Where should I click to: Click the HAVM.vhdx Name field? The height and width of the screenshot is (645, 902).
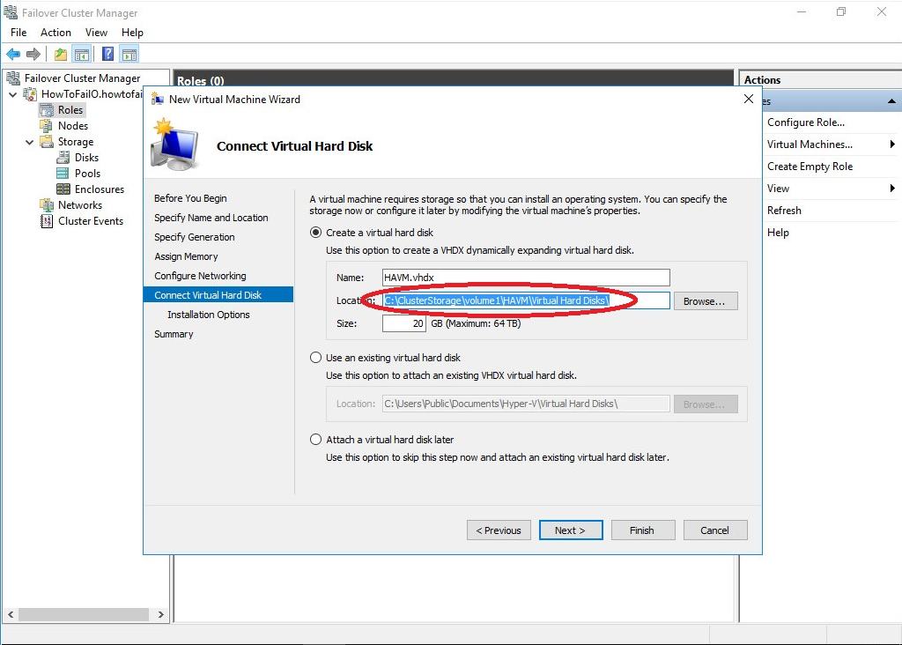[526, 278]
